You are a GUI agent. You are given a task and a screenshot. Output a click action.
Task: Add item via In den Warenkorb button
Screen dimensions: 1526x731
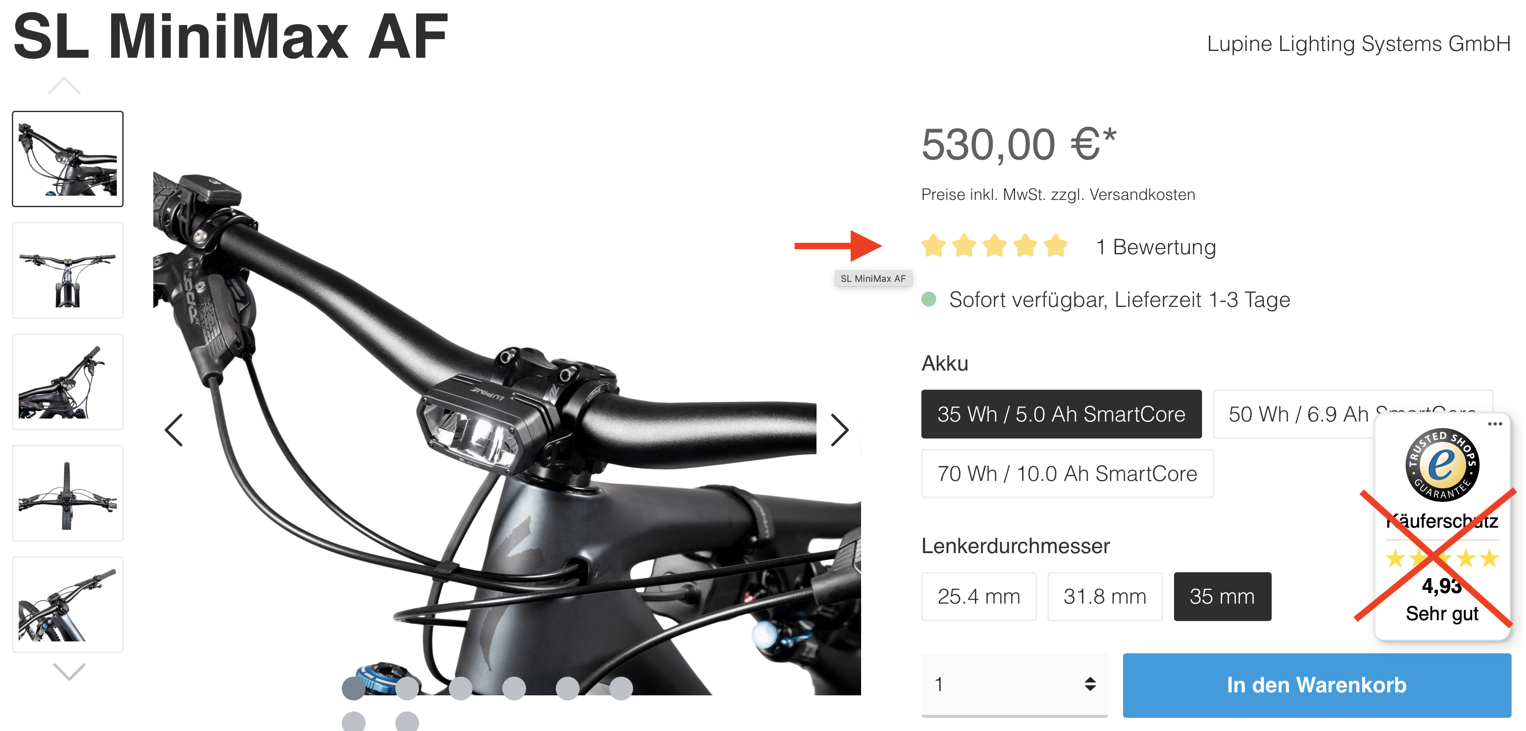click(1316, 686)
